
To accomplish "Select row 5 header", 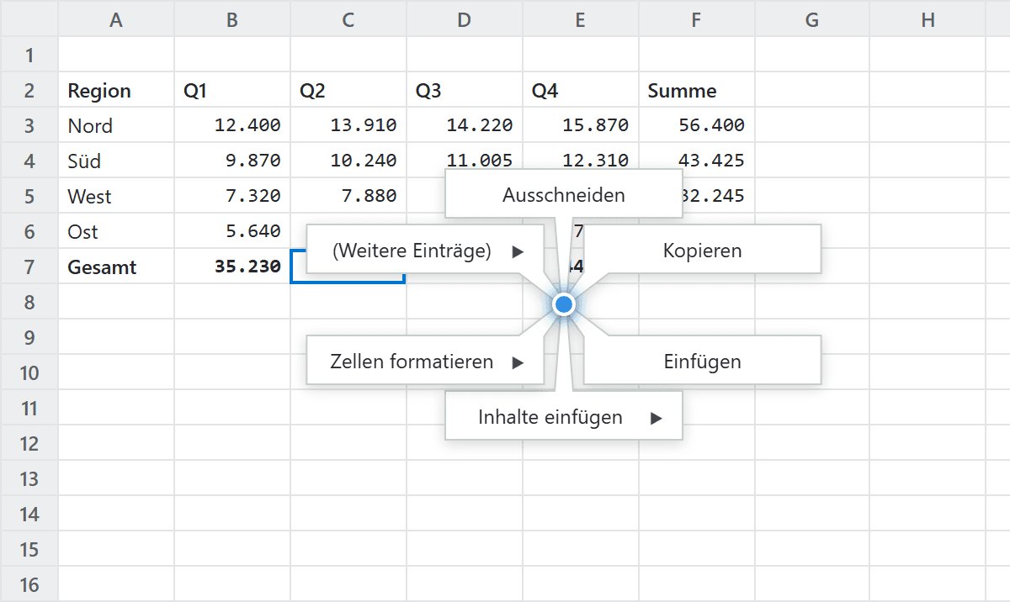I will click(29, 196).
